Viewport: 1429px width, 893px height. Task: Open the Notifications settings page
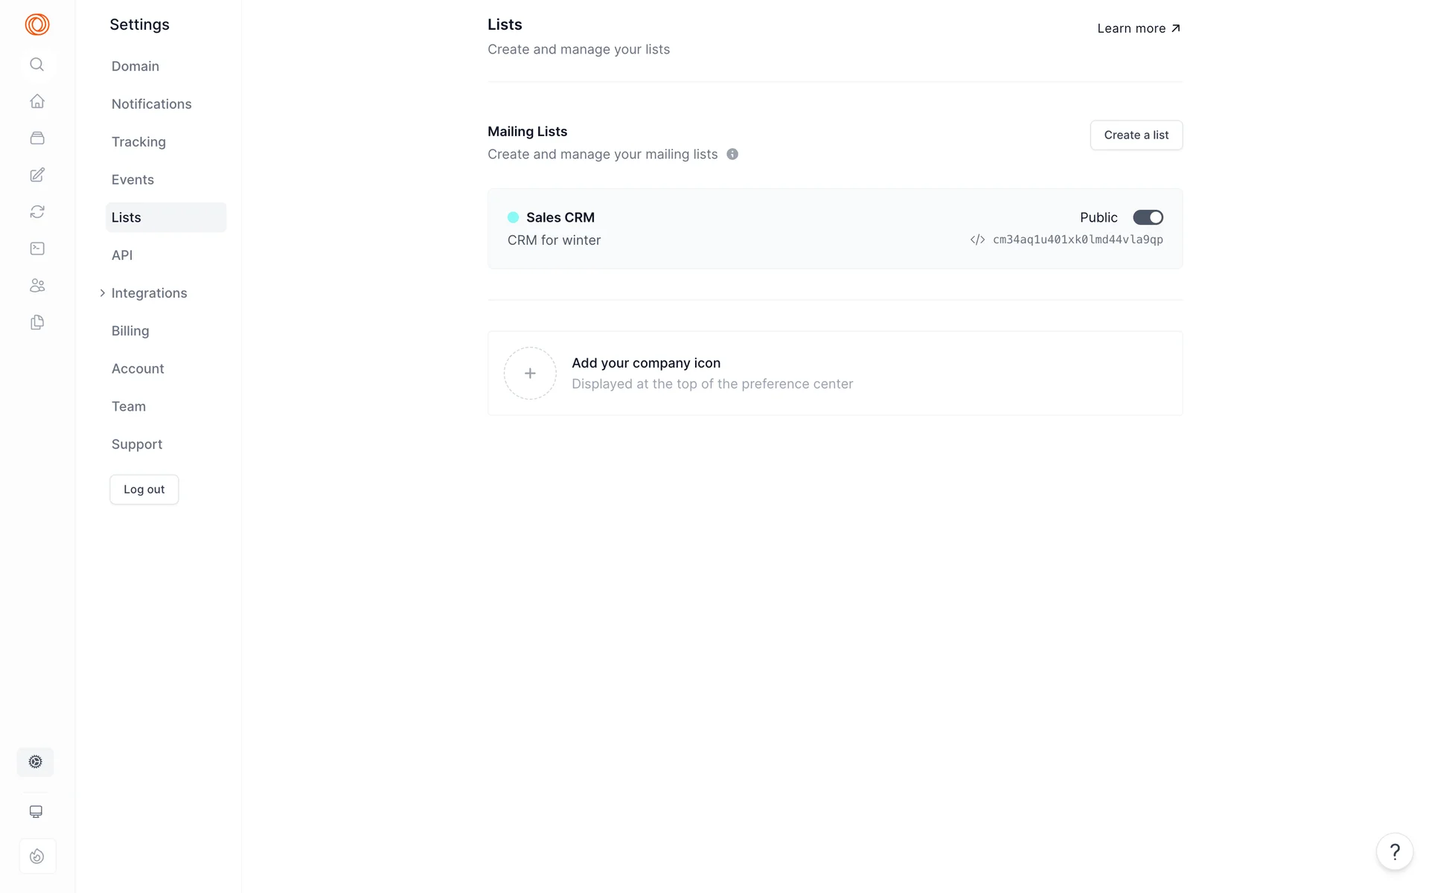151,104
